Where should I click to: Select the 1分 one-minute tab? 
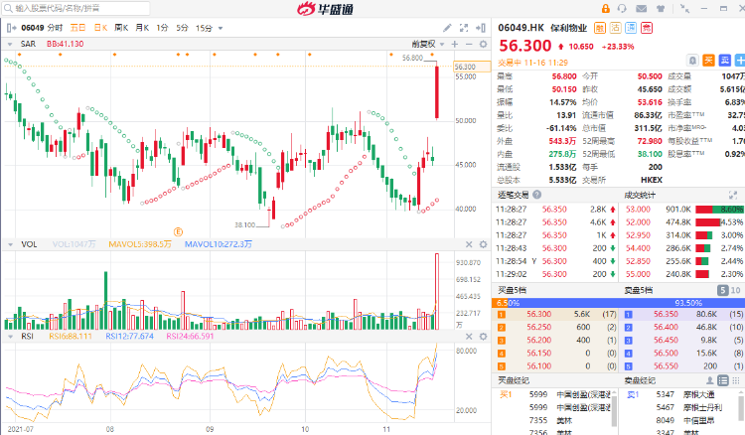coord(163,28)
